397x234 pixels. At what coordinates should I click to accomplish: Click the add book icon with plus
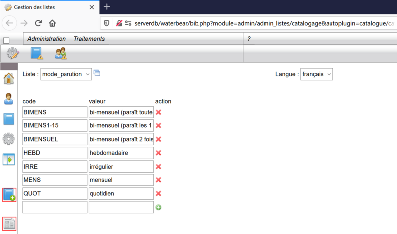click(9, 195)
